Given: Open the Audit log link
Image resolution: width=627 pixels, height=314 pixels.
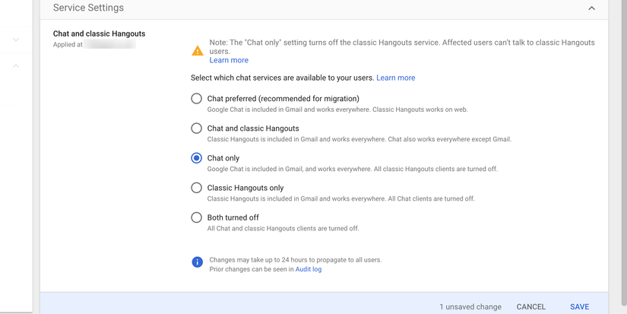Looking at the screenshot, I should [309, 269].
